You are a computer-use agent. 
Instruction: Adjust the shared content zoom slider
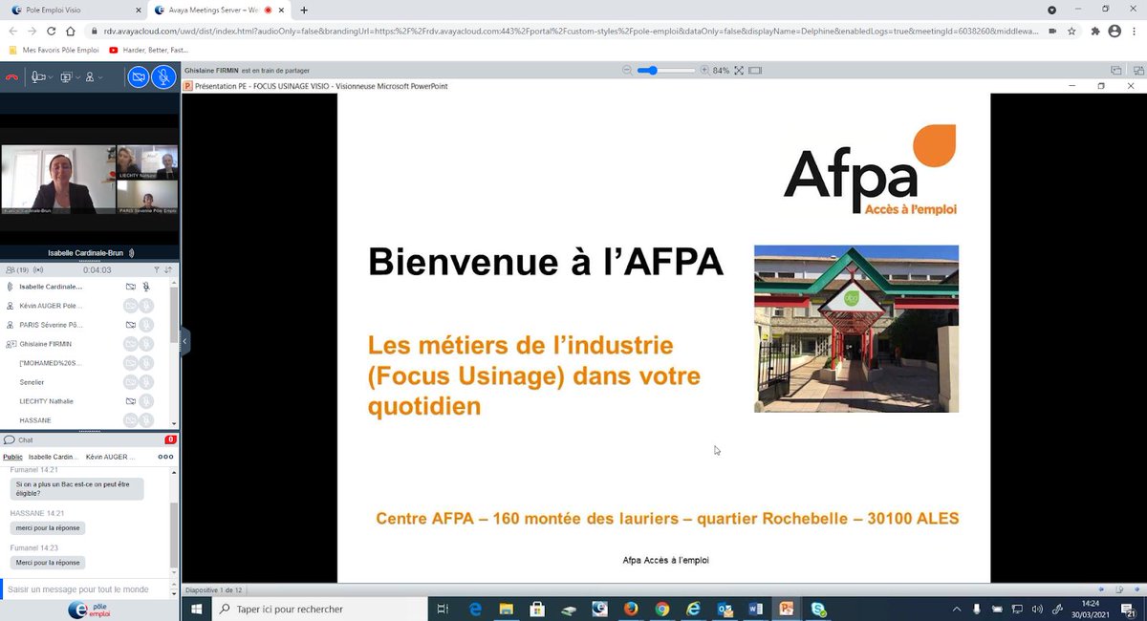[x=666, y=70]
